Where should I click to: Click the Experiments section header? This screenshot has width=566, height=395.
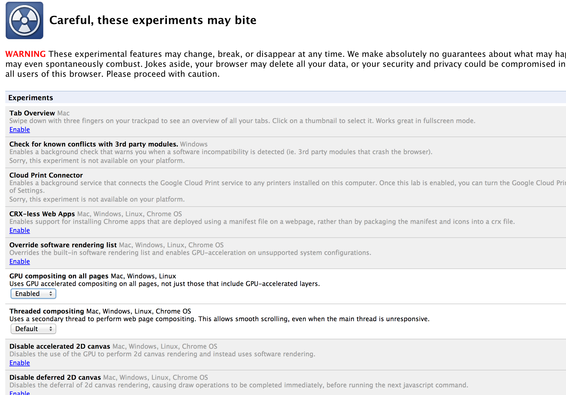click(x=31, y=98)
